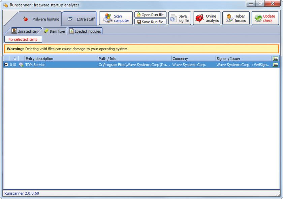
Task: Click the ladybug Online analysis icon
Action: pyautogui.click(x=199, y=18)
